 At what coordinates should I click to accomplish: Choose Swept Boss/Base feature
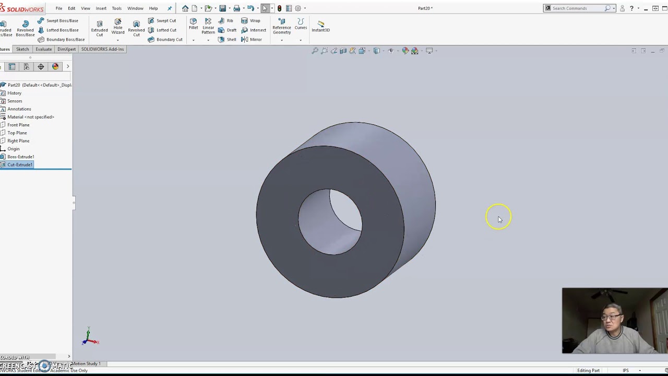click(58, 20)
